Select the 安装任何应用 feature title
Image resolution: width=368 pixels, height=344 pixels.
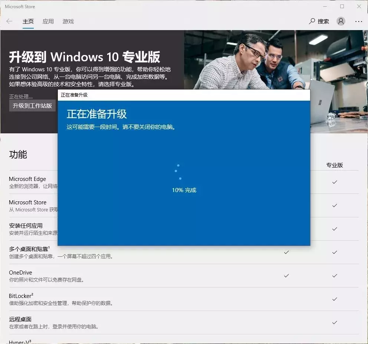(26, 226)
